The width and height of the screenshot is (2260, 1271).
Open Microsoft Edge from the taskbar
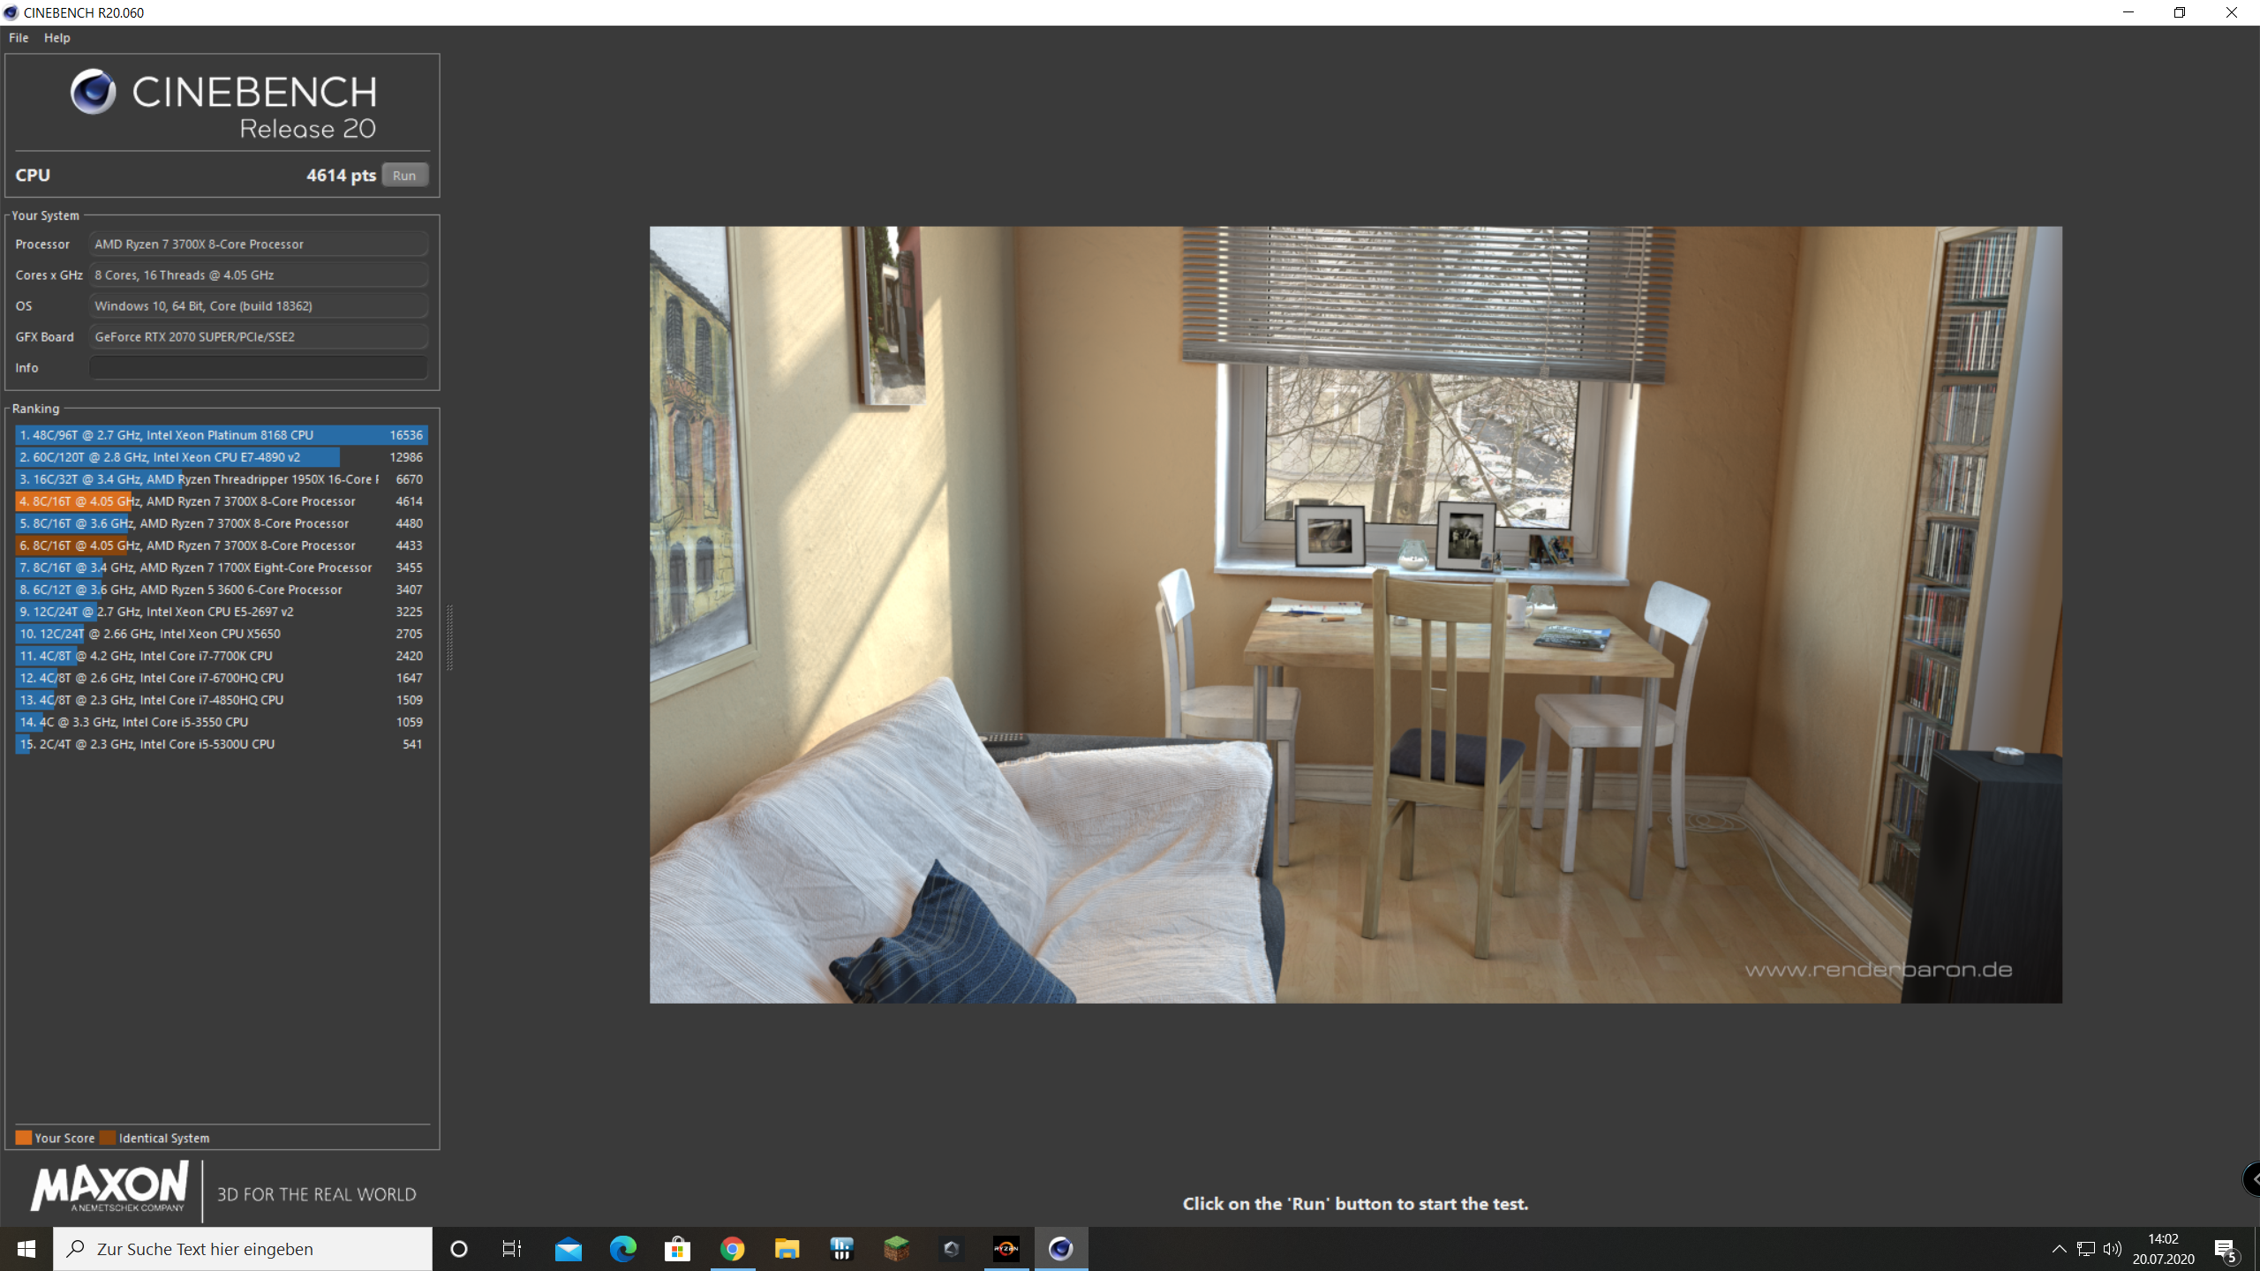622,1249
